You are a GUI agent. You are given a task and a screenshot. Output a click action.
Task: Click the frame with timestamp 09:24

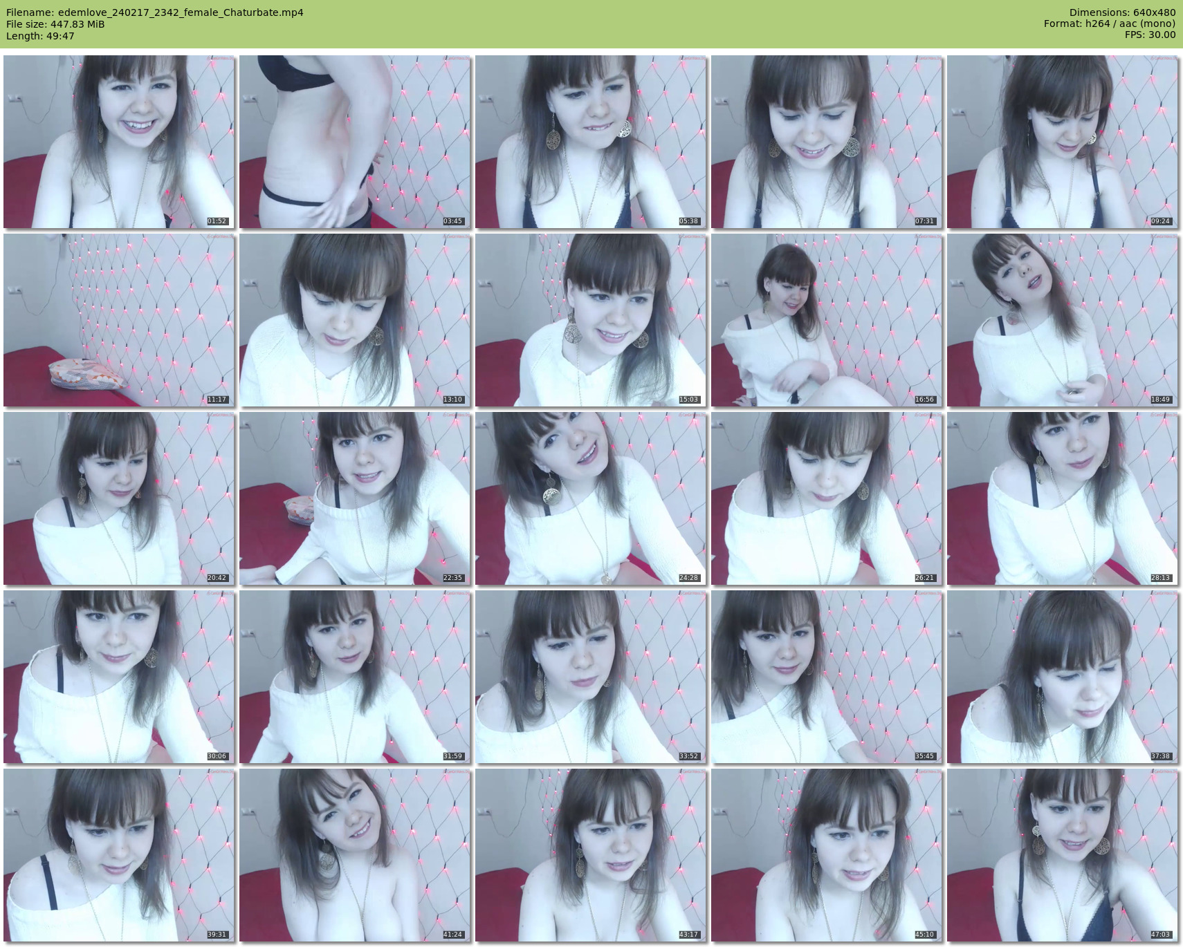pos(1062,142)
